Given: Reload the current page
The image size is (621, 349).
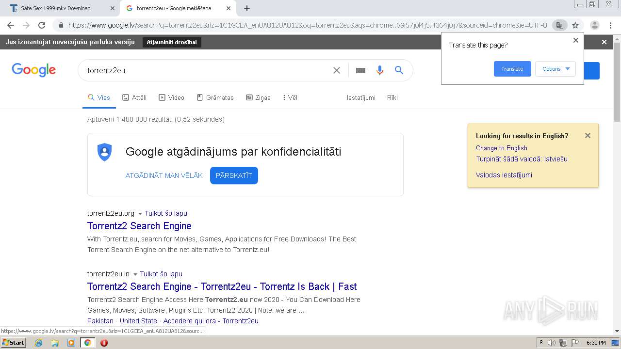Looking at the screenshot, I should [x=42, y=25].
